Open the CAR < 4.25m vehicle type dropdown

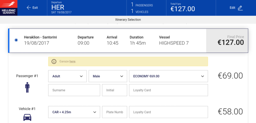click(x=74, y=112)
